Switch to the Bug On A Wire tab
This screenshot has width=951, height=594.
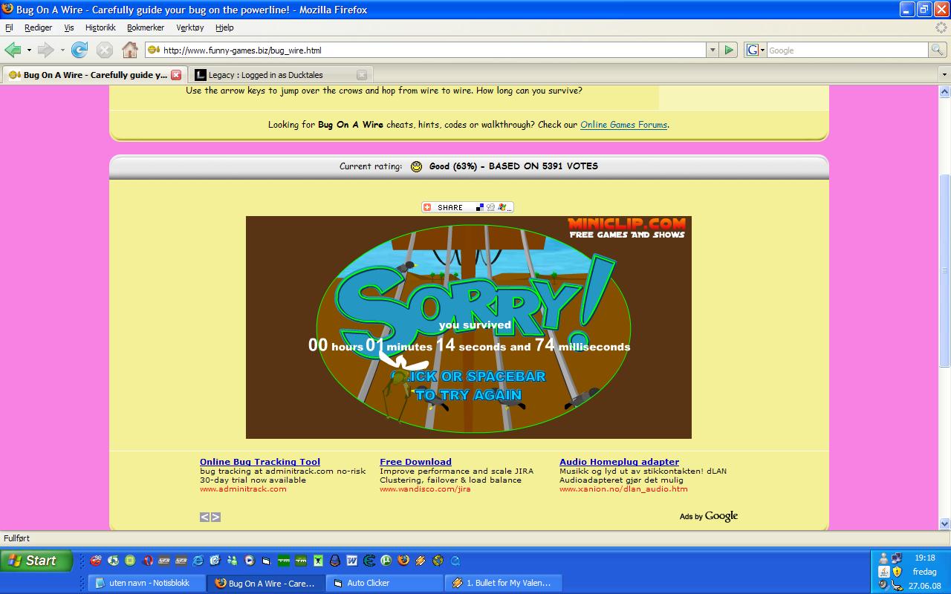coord(94,75)
